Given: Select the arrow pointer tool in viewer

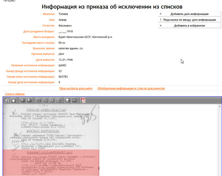Looking at the screenshot, I should pyautogui.click(x=7, y=100).
